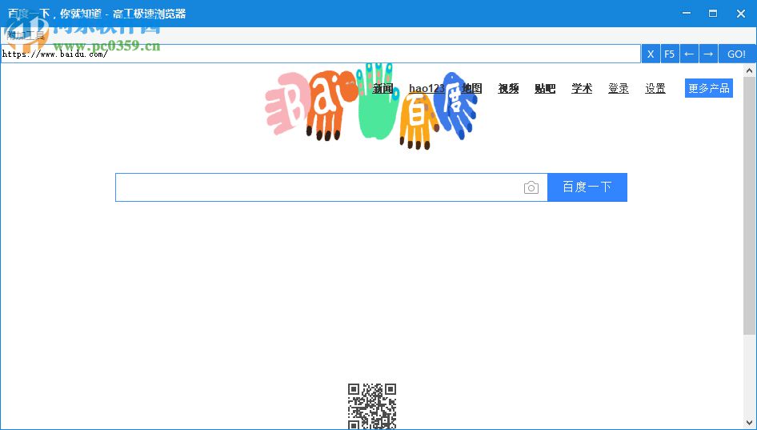757x430 pixels.
Task: Go back with the left arrow button
Action: tap(689, 54)
